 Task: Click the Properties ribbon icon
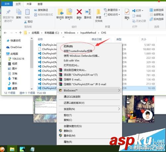pos(127,12)
